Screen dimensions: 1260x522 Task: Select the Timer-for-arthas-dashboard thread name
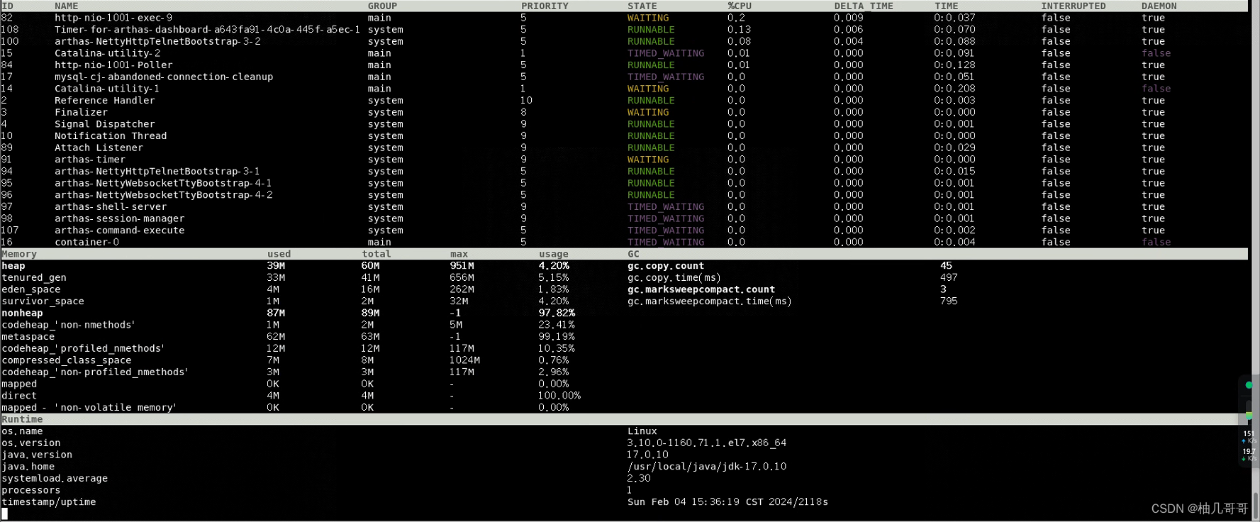point(207,30)
